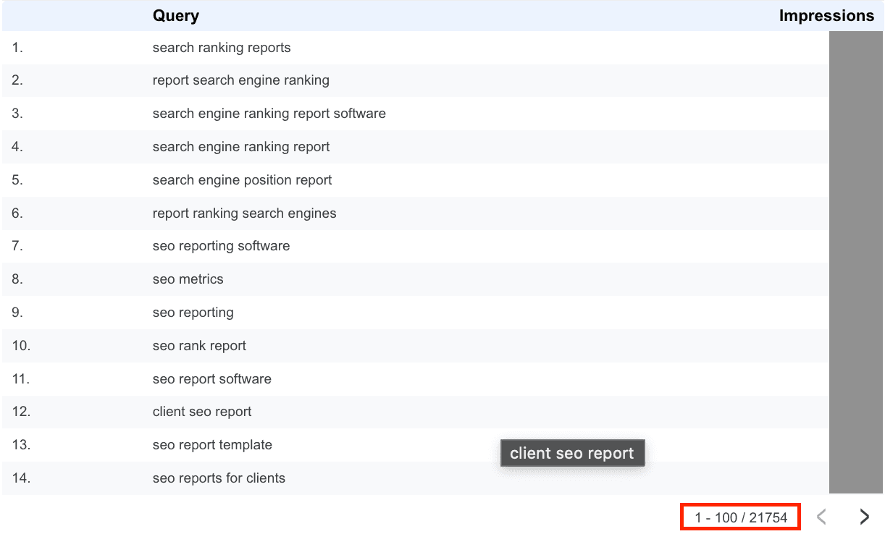
Task: Select the query 'report search engine ranking'
Action: [240, 80]
